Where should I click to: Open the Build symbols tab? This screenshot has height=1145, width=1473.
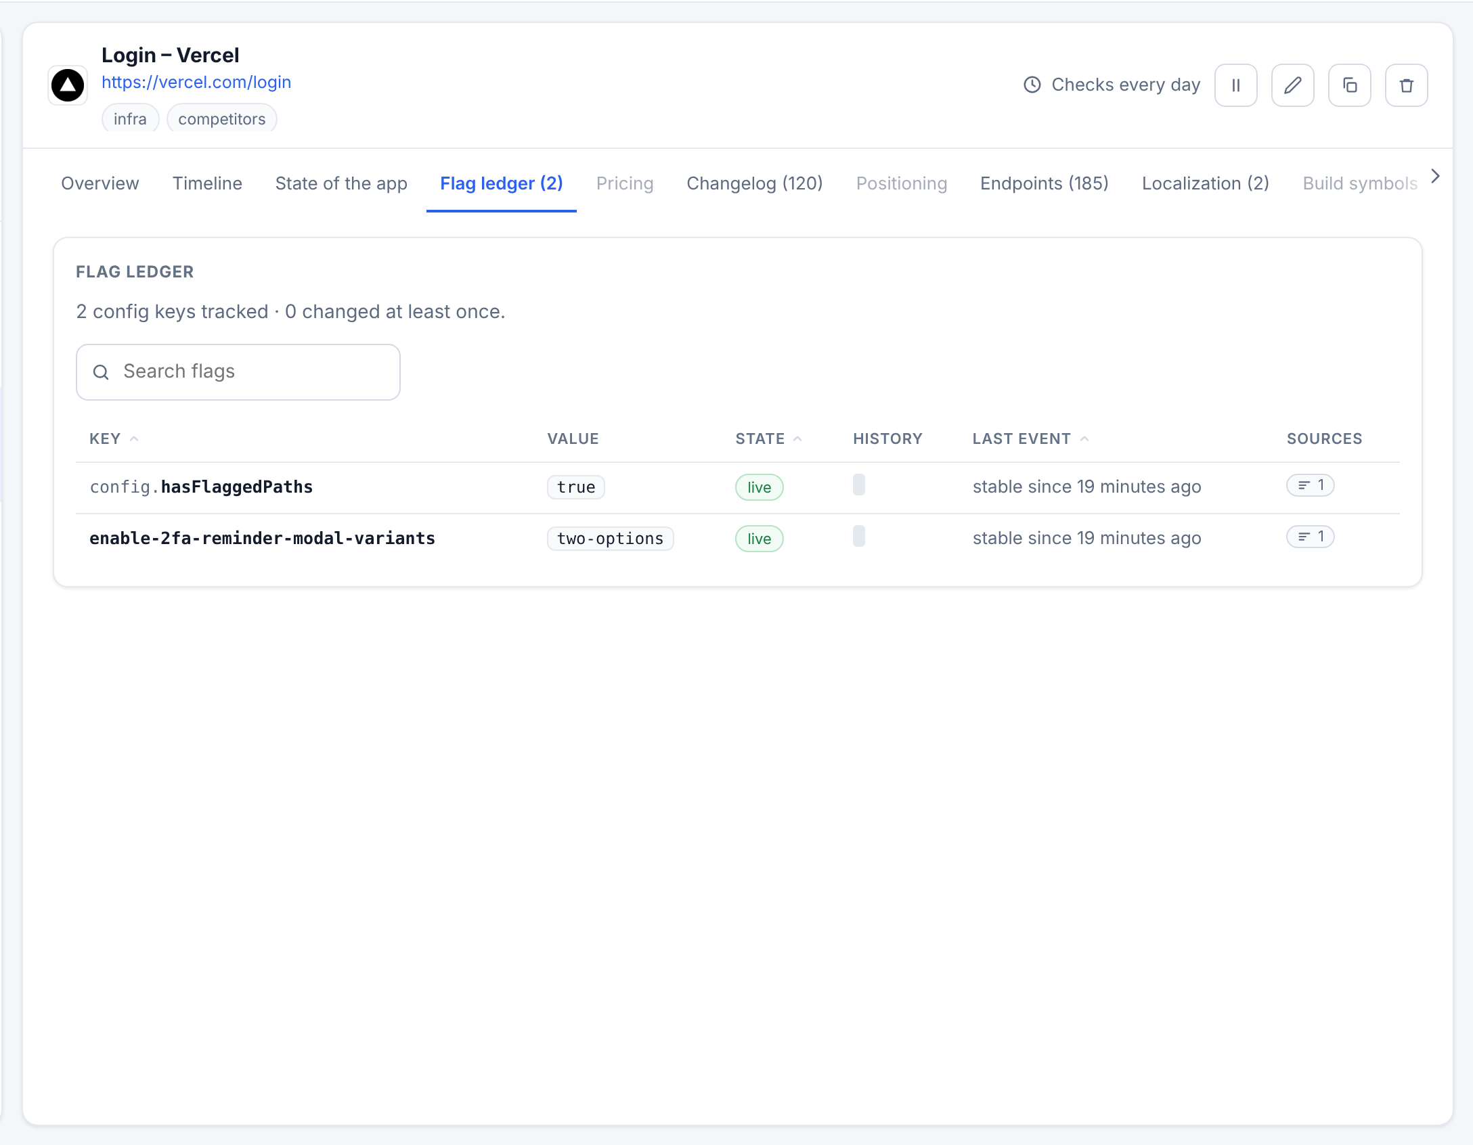click(x=1360, y=183)
